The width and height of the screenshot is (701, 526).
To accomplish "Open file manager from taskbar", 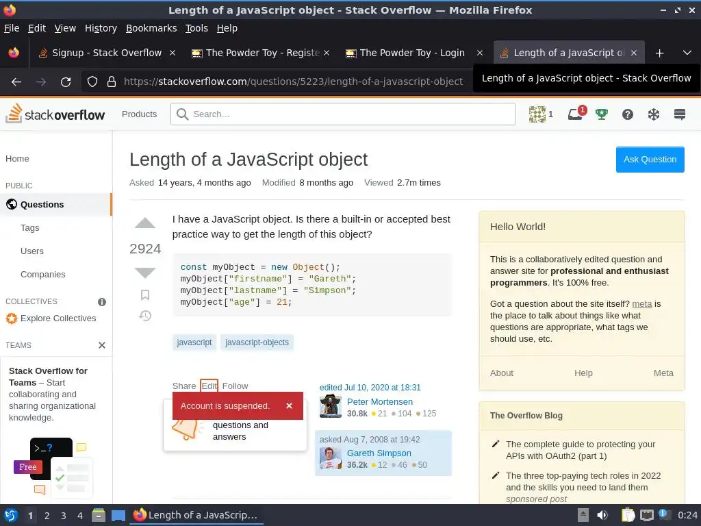I will pos(99,515).
